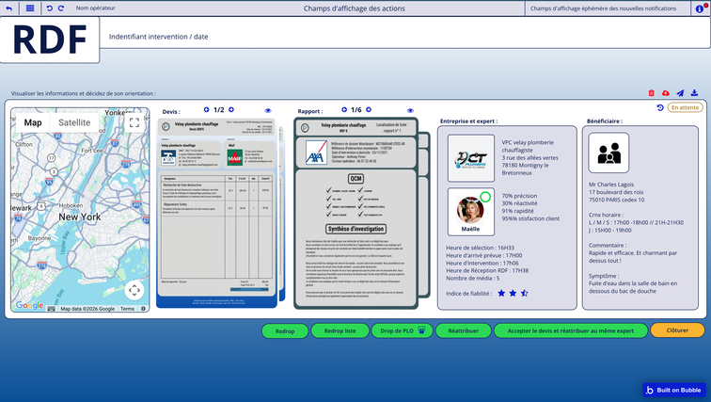The width and height of the screenshot is (711, 402).
Task: Click the MAIF logo in the quote
Action: (235, 157)
